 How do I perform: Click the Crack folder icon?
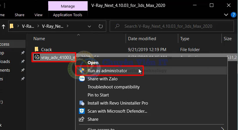[37, 49]
